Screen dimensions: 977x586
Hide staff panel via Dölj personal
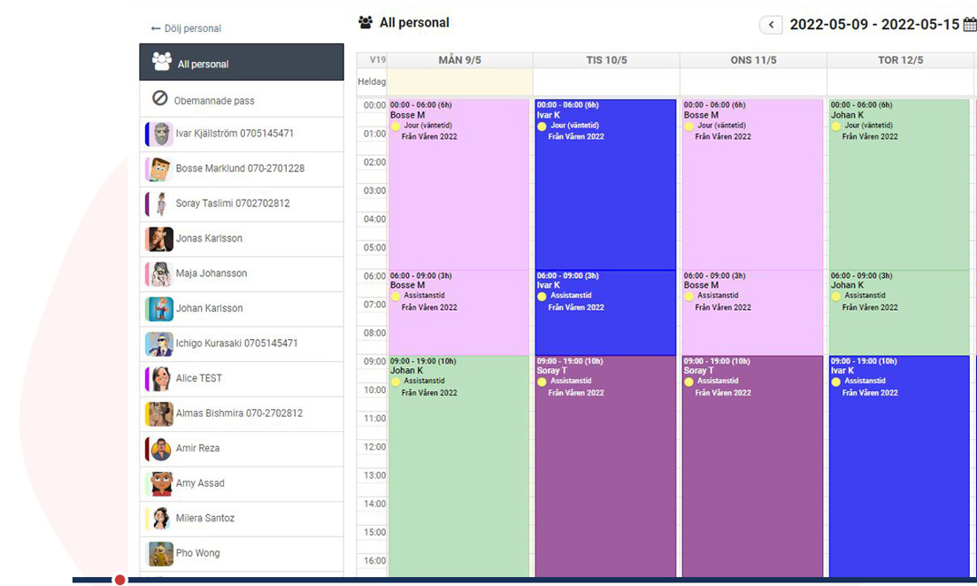186,28
